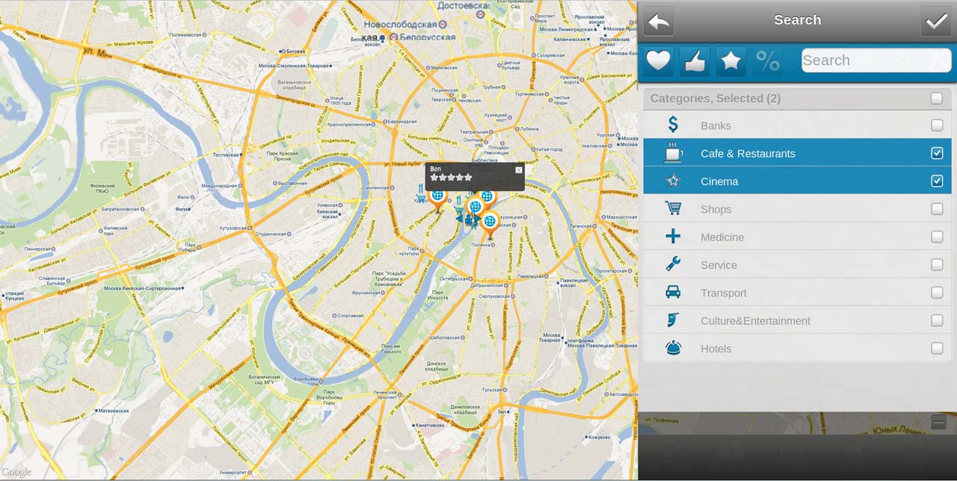Select the Banks category label
Screen dimensions: 957x481
point(716,125)
